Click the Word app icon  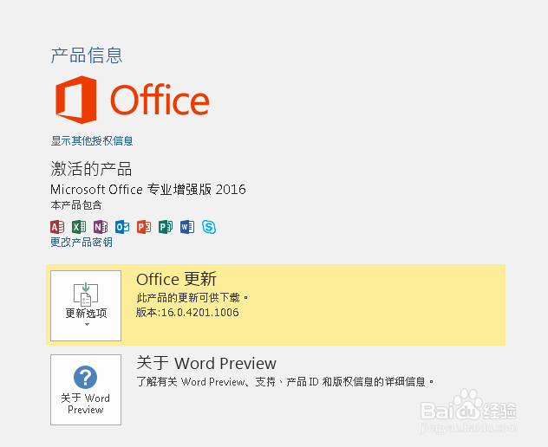point(187,227)
